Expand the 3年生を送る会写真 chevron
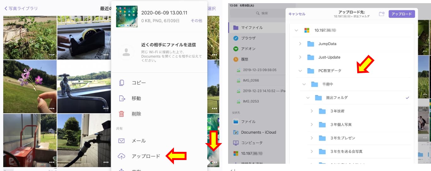Screen dimensions: 431x171 tap(312, 152)
